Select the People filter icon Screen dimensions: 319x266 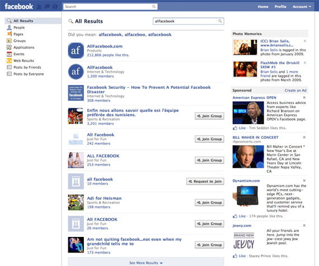(9, 27)
